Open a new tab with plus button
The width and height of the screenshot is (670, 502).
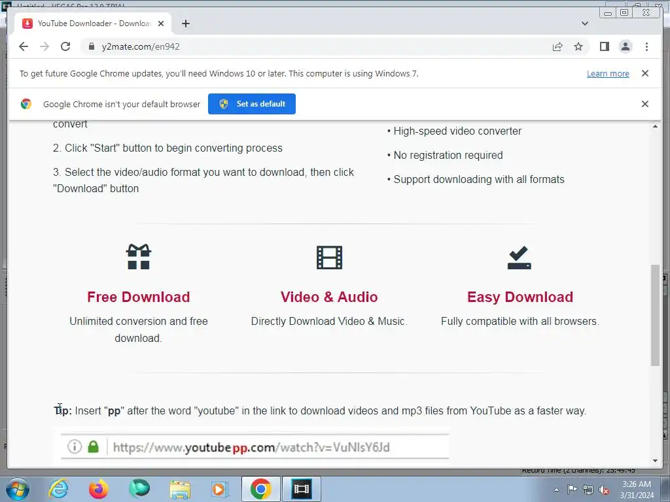click(x=185, y=24)
